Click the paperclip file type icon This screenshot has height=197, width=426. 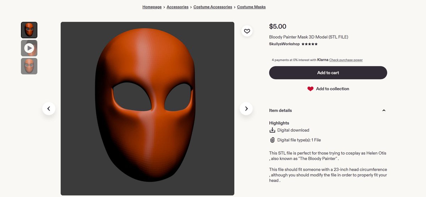click(x=272, y=140)
